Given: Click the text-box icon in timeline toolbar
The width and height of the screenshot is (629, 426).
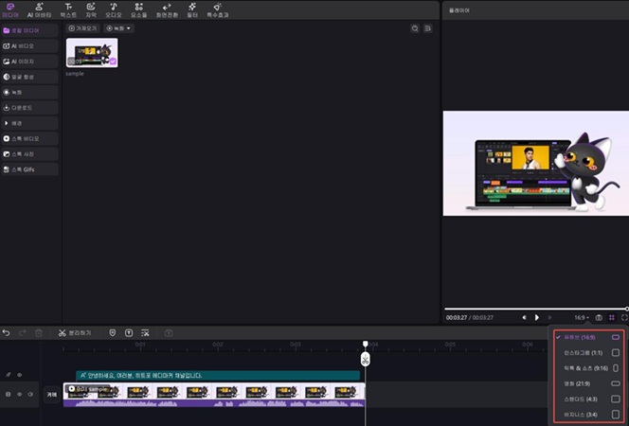Looking at the screenshot, I should [x=129, y=333].
